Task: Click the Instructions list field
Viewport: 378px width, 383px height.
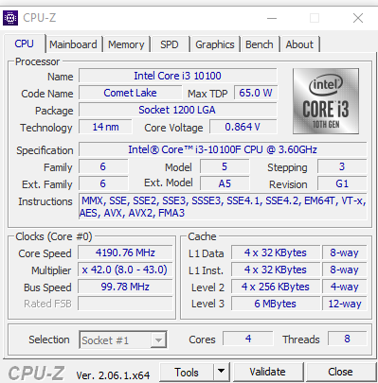Action: click(x=223, y=207)
